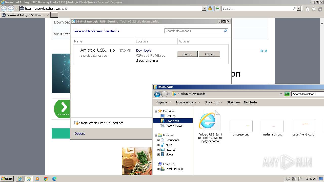The width and height of the screenshot is (324, 182).
Task: Click the Explorer Downloads back arrow
Action: point(157,94)
